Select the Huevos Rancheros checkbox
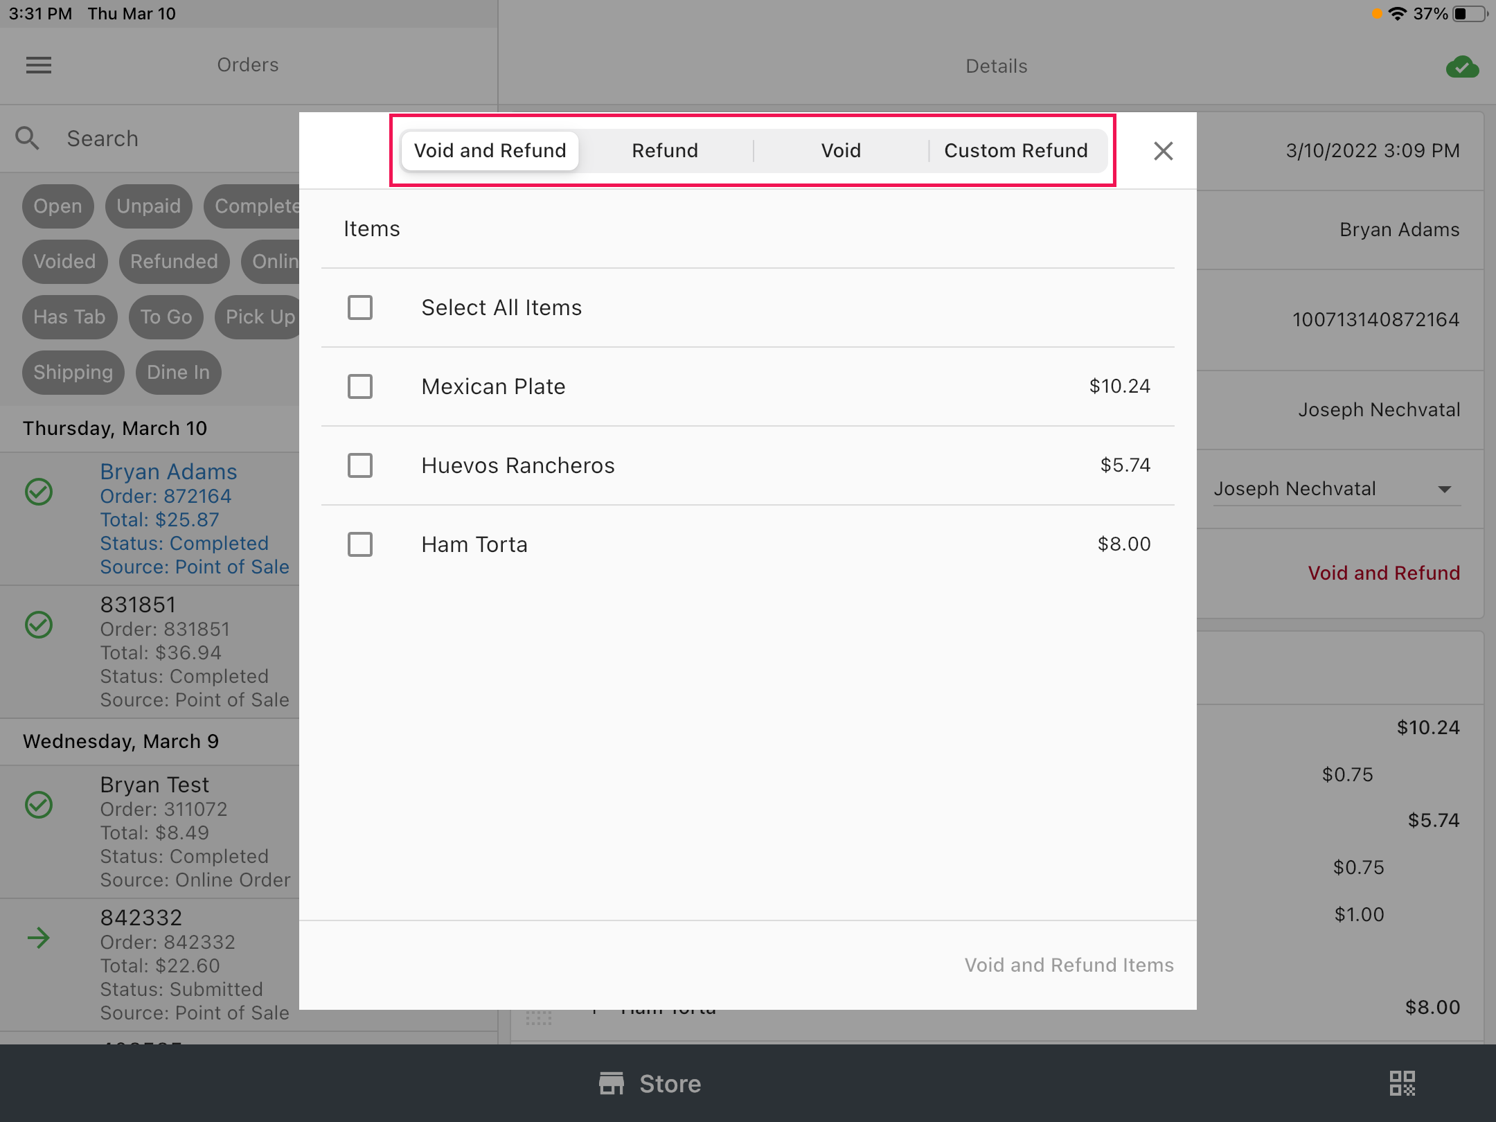This screenshot has height=1122, width=1496. point(360,465)
